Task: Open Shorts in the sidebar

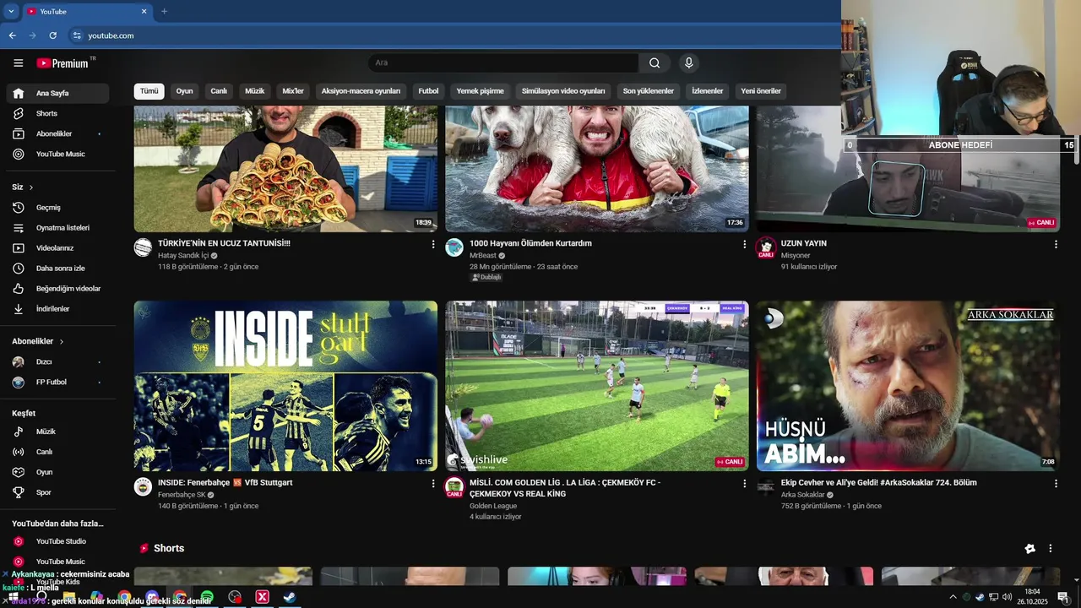Action: (57, 113)
